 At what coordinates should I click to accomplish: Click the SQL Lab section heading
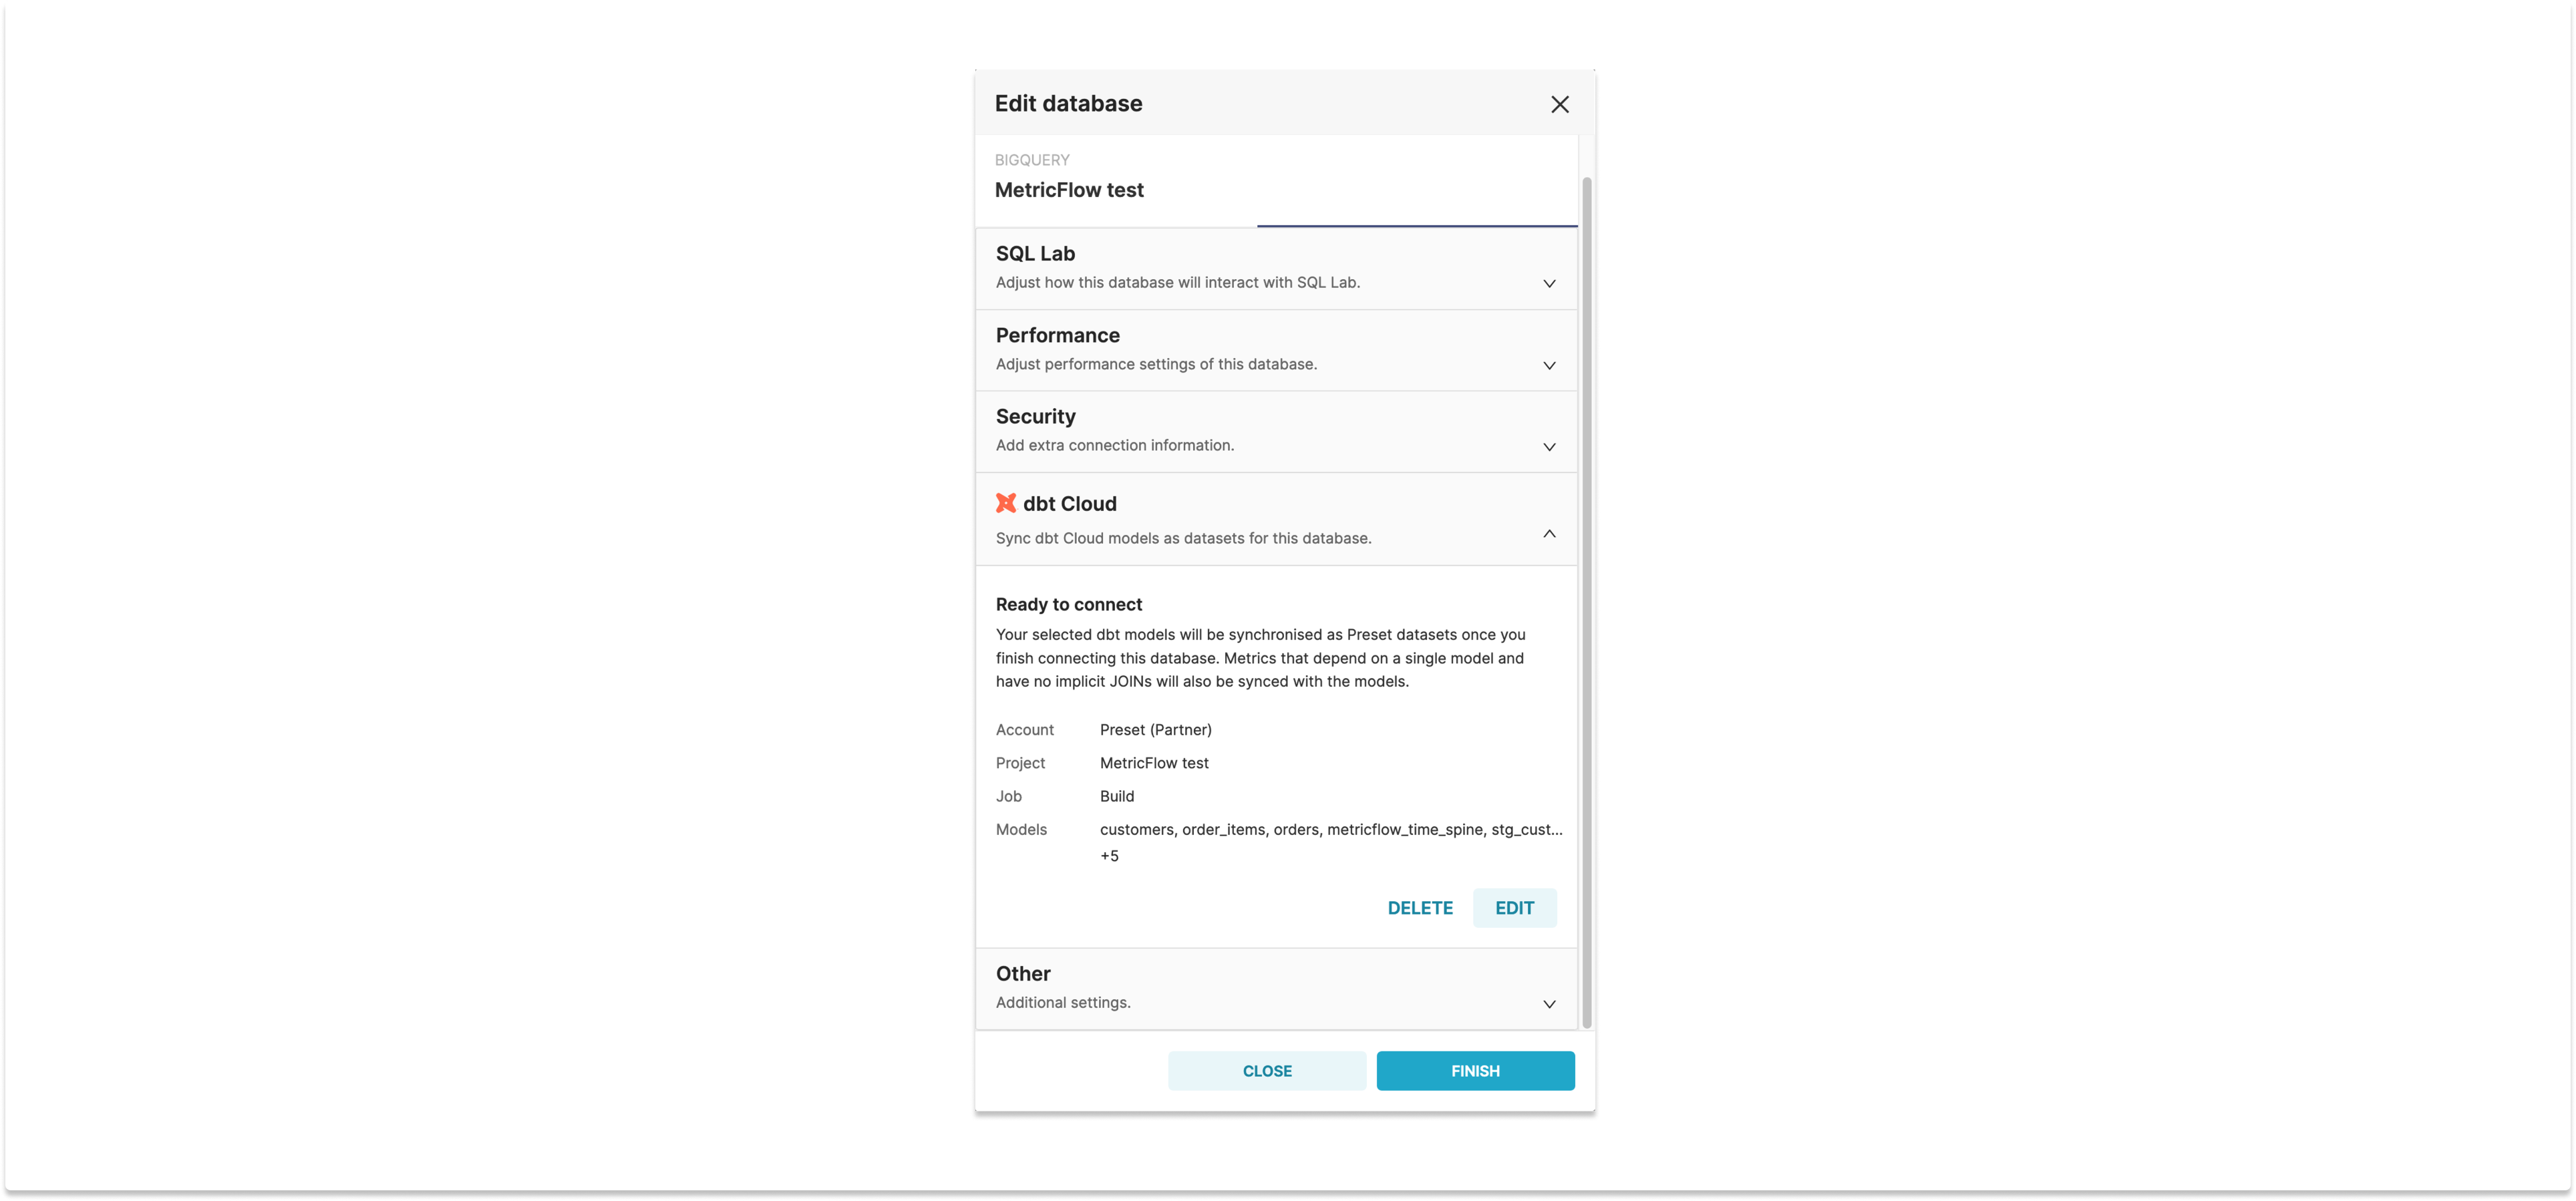pos(1035,253)
